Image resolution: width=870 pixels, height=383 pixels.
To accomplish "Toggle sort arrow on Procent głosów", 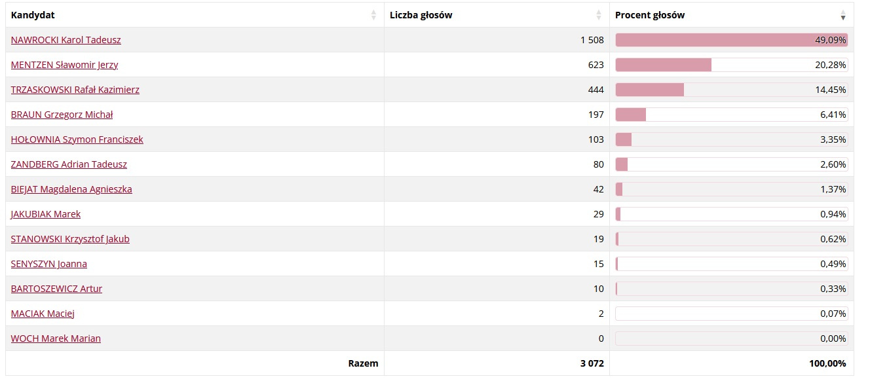I will point(843,15).
